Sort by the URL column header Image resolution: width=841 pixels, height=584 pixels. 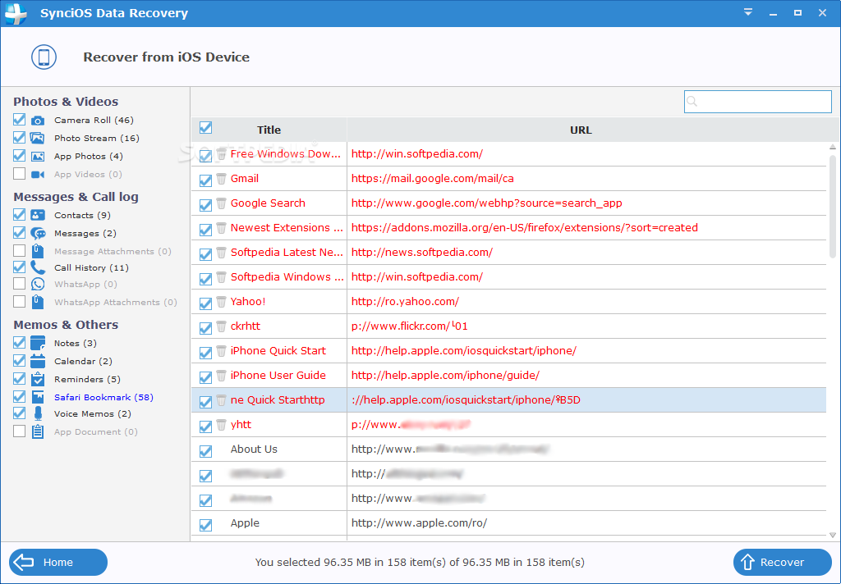(581, 130)
